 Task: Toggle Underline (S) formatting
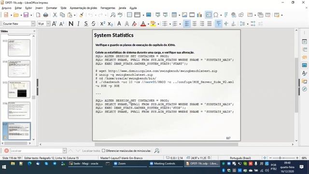[x=86, y=24]
